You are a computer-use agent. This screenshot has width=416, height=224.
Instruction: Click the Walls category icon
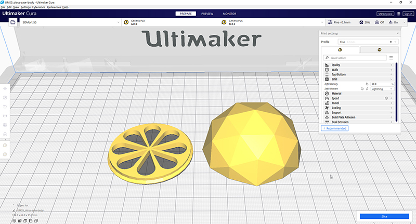pyautogui.click(x=327, y=70)
